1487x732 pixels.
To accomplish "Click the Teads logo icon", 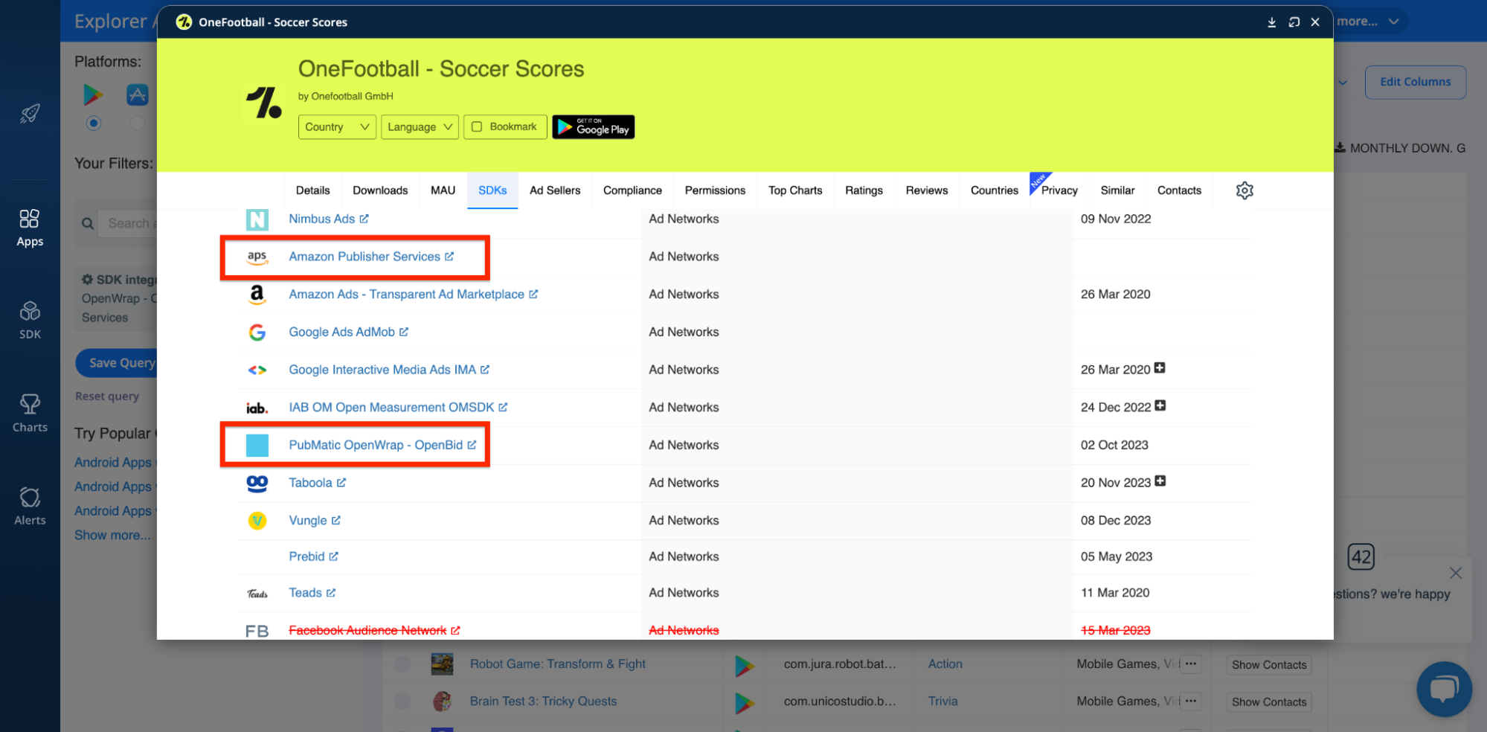I will (x=257, y=594).
